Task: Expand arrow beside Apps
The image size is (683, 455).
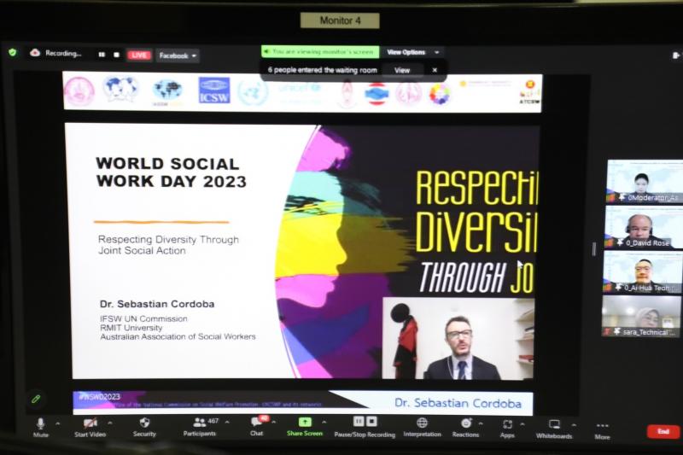Action: pos(522,423)
